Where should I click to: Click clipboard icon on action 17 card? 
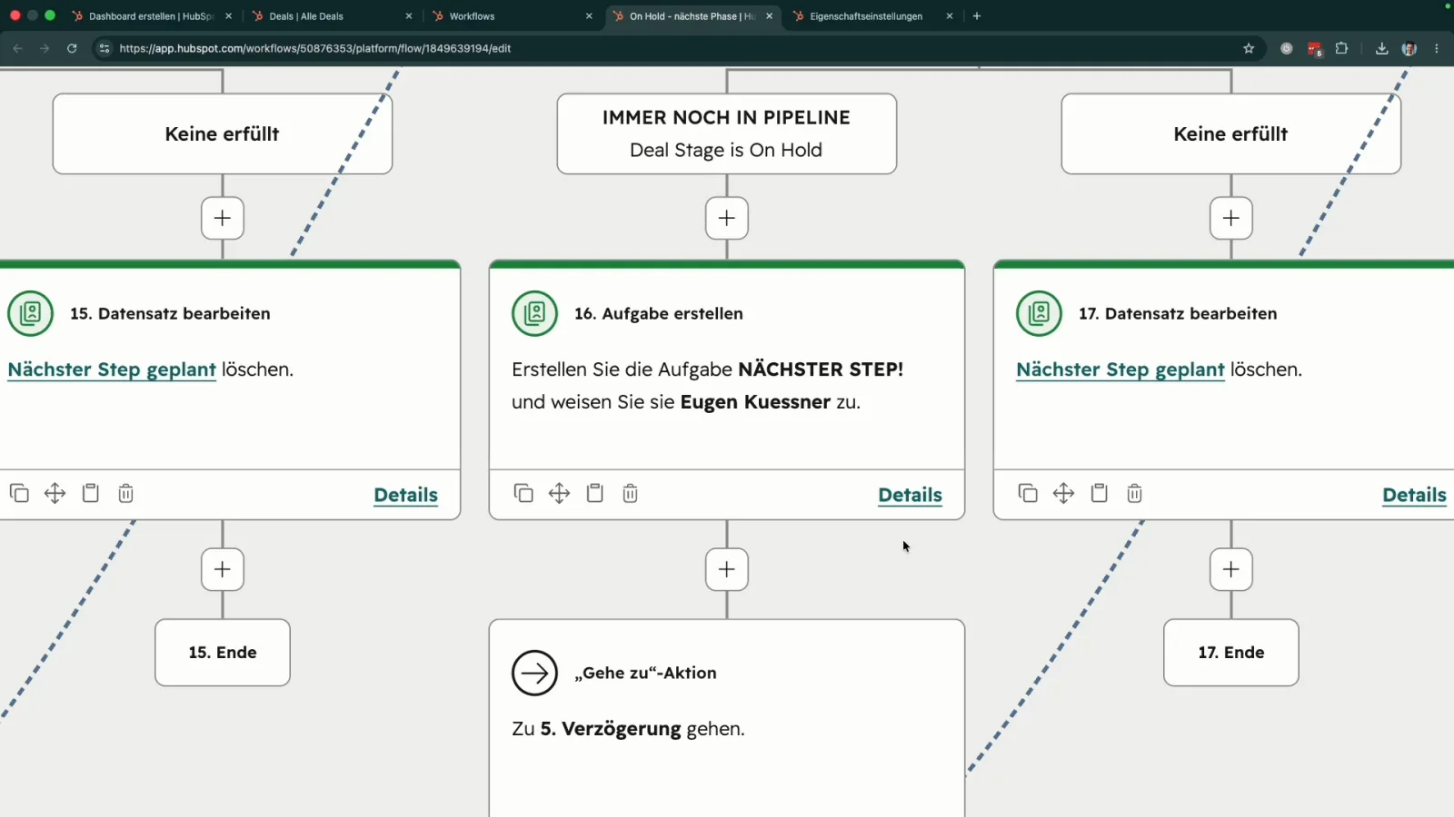(1099, 493)
